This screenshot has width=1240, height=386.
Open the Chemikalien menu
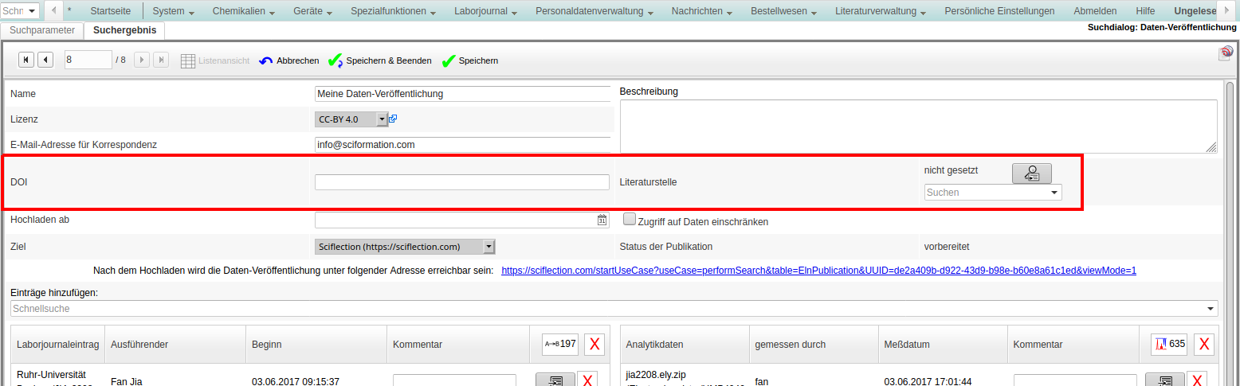point(244,11)
